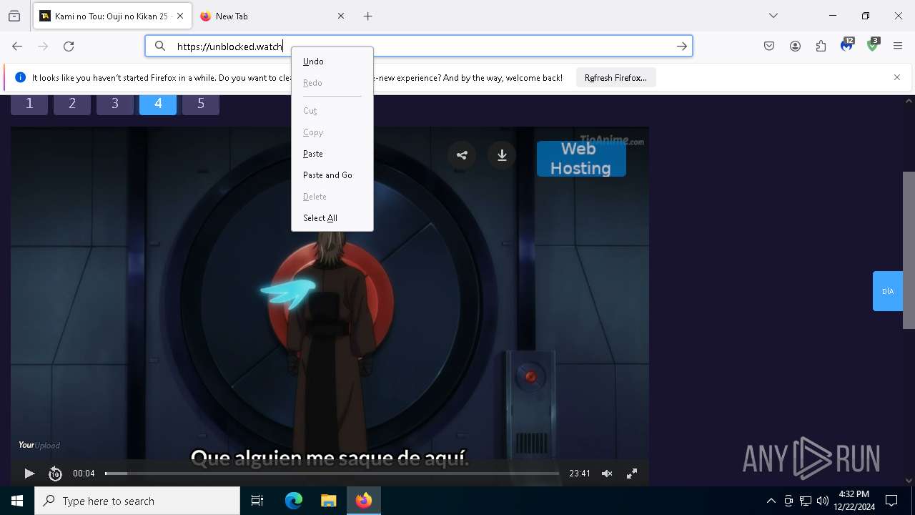This screenshot has height=515, width=915.
Task: Select server option 5
Action: (x=201, y=104)
